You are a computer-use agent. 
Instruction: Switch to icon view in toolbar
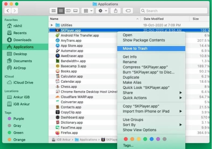tap(54, 11)
